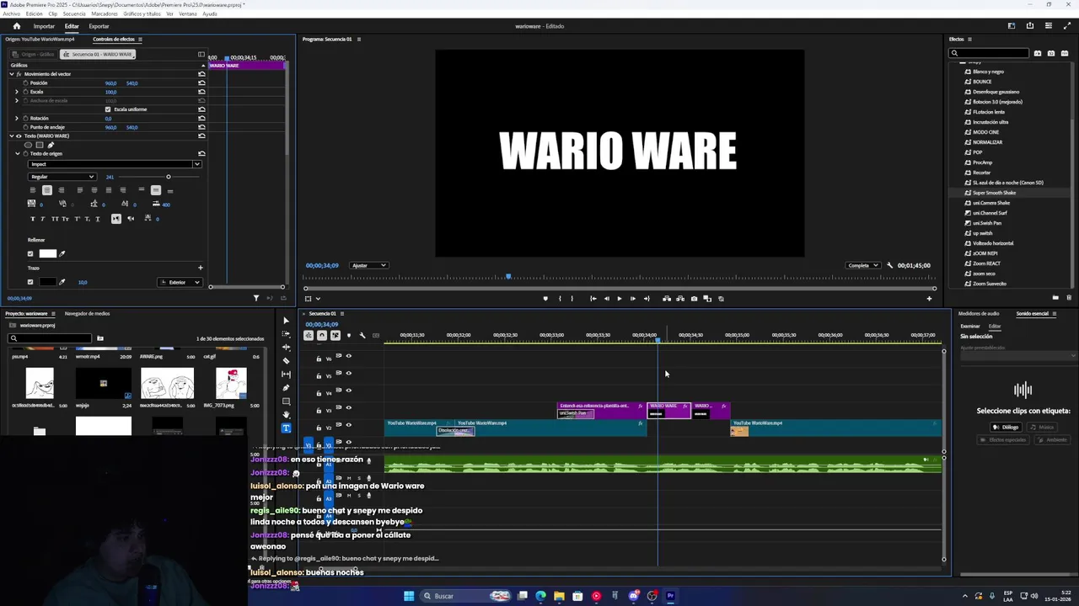Select the Slip tool in timeline toolbar

pos(286,375)
